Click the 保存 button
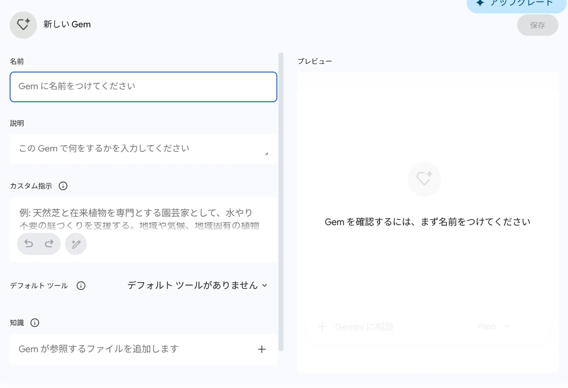 [x=538, y=26]
